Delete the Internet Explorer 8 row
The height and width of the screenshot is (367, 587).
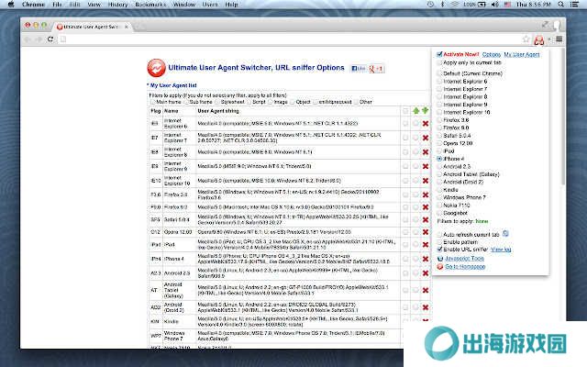click(426, 152)
